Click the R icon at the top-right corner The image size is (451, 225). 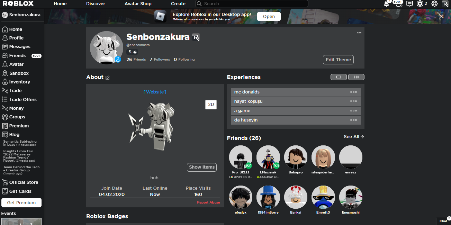click(445, 4)
